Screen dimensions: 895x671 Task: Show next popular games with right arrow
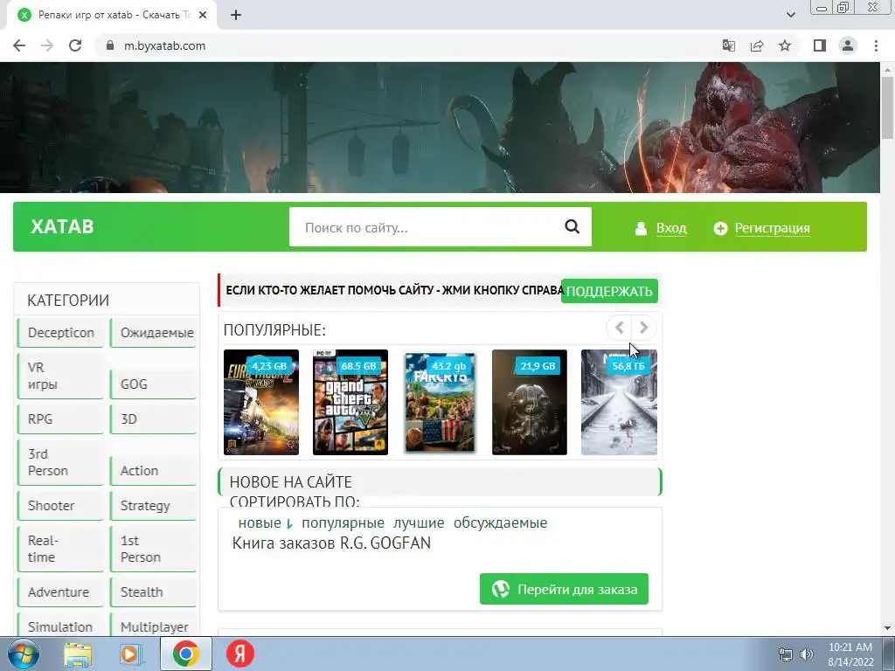tap(644, 328)
